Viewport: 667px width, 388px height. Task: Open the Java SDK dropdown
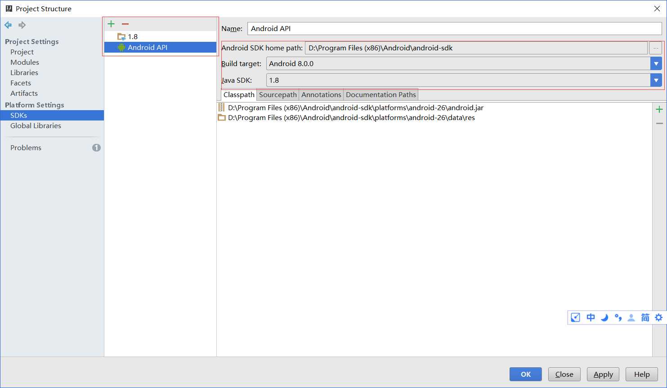pyautogui.click(x=656, y=80)
